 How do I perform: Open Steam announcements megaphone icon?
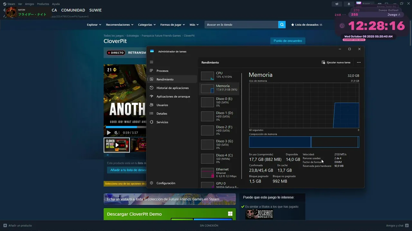337,4
